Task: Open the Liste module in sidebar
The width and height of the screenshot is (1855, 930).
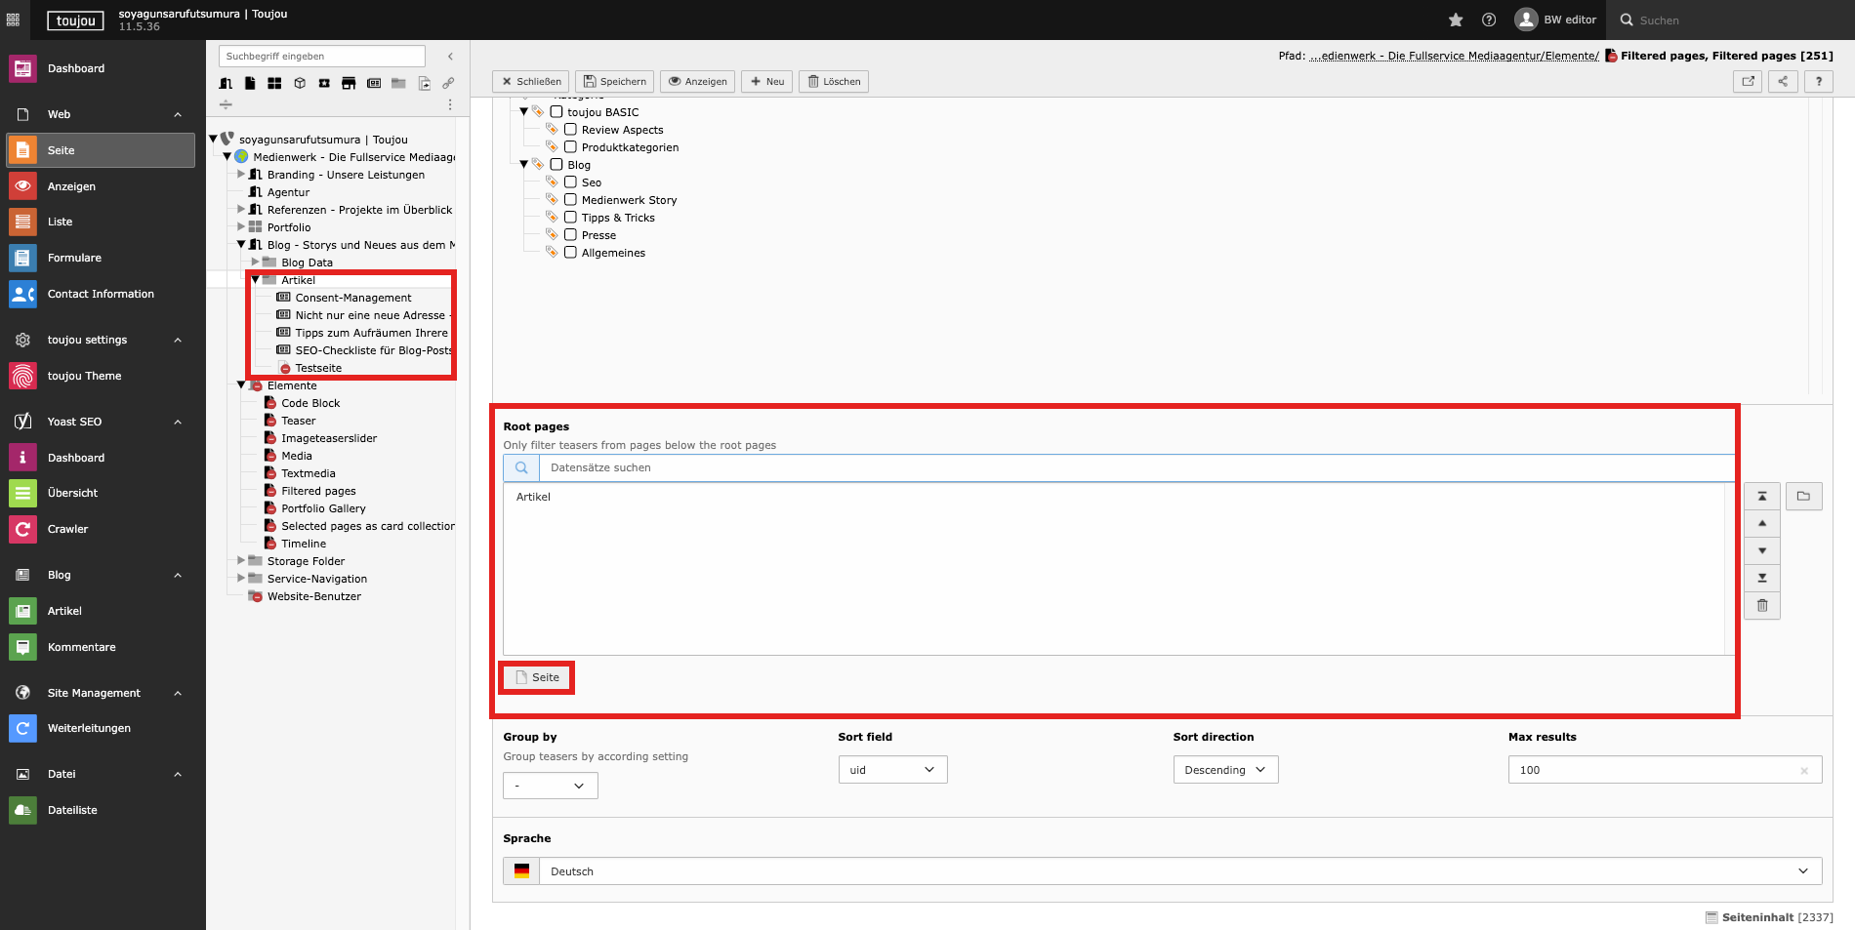Action: point(60,222)
